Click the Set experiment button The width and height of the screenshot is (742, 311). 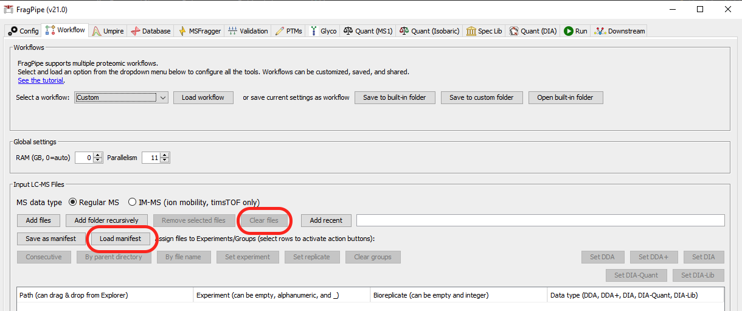(x=248, y=257)
